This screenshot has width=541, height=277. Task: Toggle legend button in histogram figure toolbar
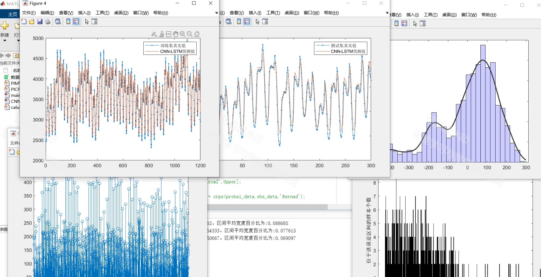coord(404,23)
